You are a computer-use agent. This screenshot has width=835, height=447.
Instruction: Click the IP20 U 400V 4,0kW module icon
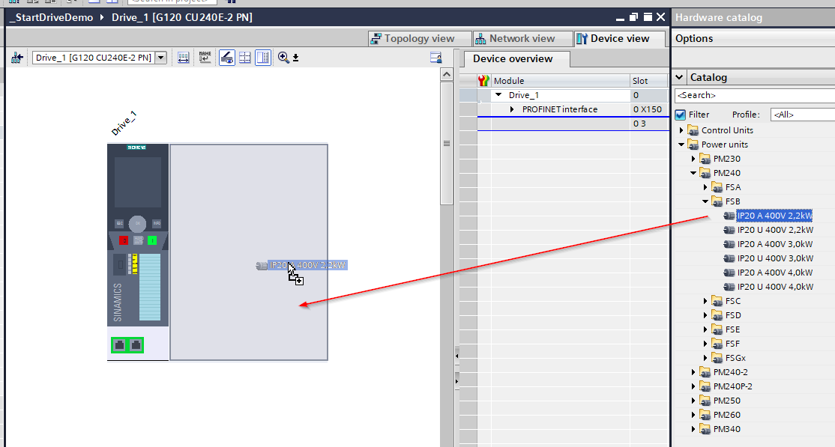pos(729,287)
